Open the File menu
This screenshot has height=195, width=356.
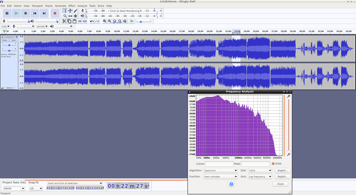(3, 6)
